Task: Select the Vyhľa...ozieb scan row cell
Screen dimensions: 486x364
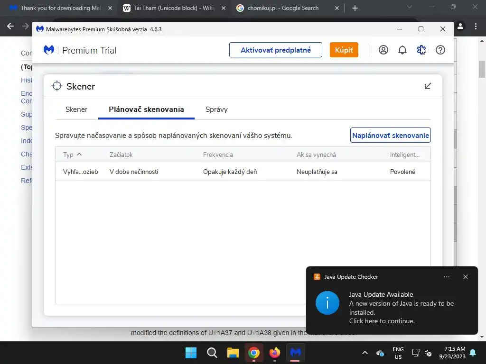Action: [81, 172]
